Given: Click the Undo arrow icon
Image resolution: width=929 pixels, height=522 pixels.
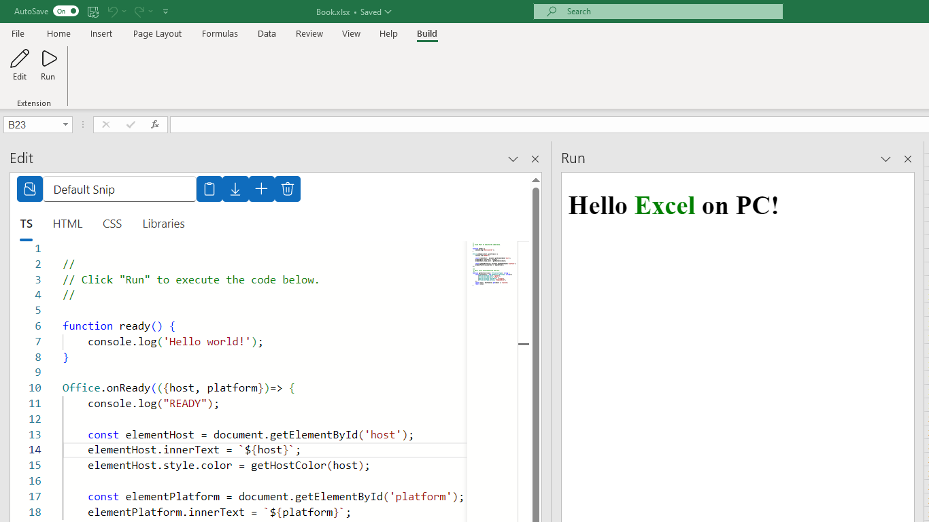Looking at the screenshot, I should tap(113, 12).
